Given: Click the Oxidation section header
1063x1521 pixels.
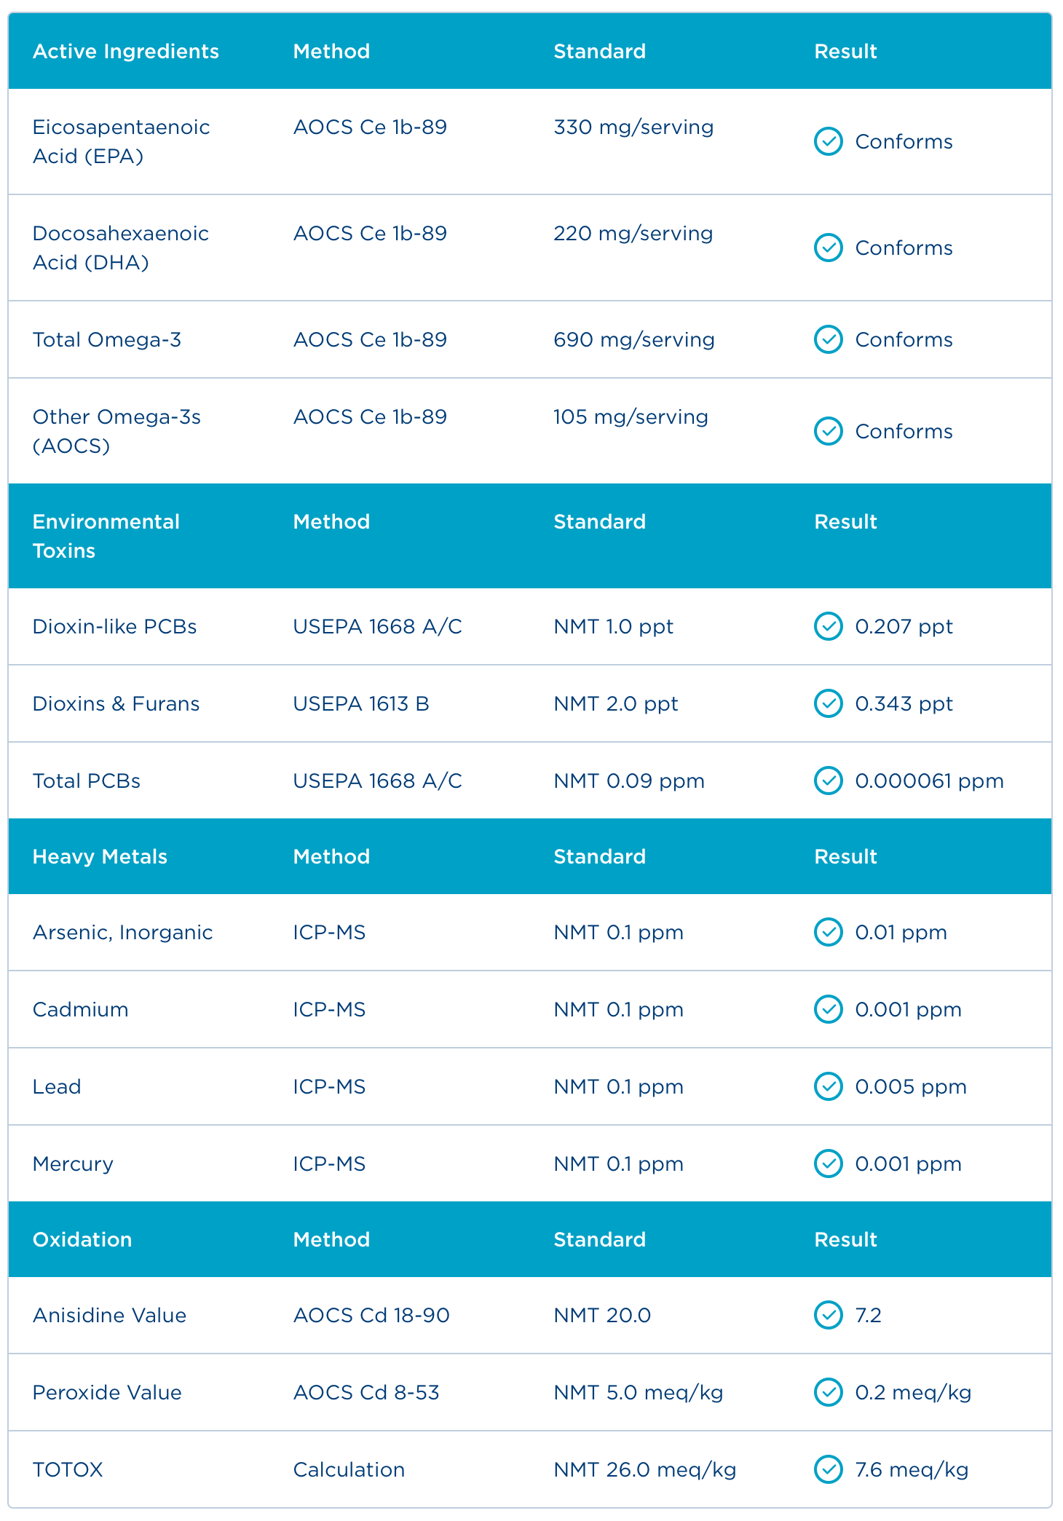Looking at the screenshot, I should pyautogui.click(x=82, y=1239).
